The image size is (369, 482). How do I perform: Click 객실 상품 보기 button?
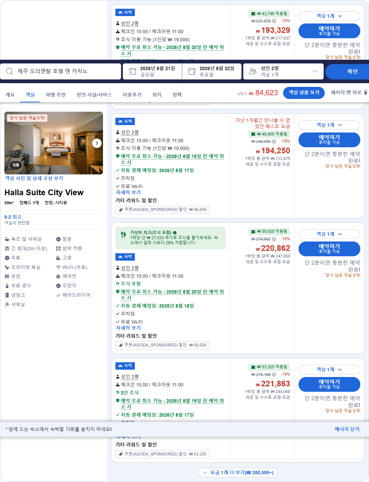click(x=304, y=93)
